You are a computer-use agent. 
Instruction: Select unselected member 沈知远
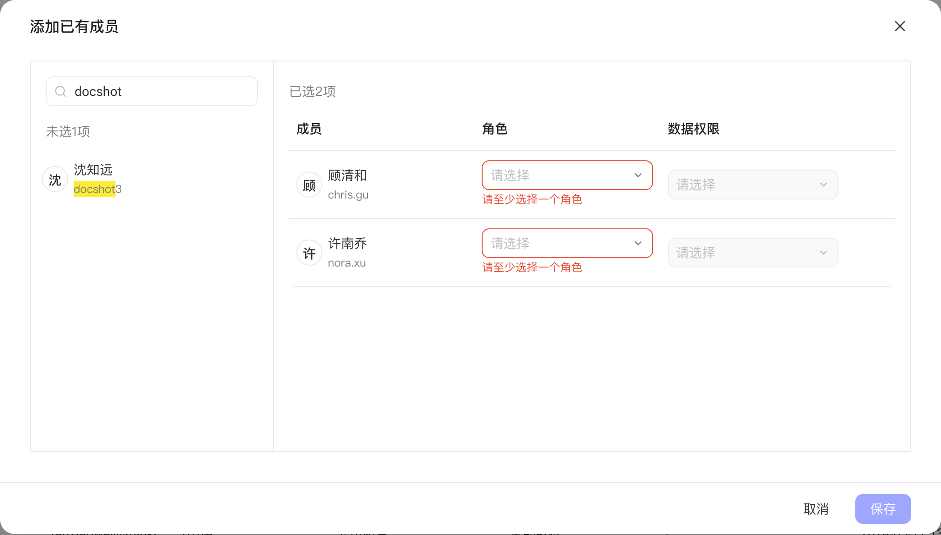coord(152,179)
